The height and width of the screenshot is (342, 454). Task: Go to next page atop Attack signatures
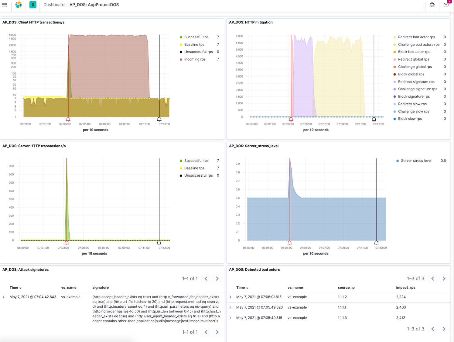point(217,278)
